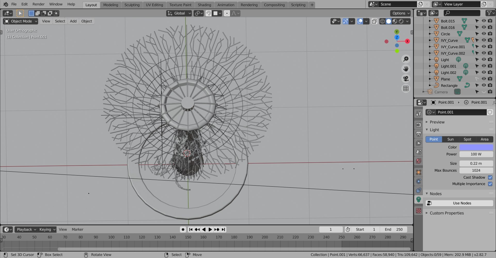
Task: Jump to end frame in timeline
Action: (223, 229)
